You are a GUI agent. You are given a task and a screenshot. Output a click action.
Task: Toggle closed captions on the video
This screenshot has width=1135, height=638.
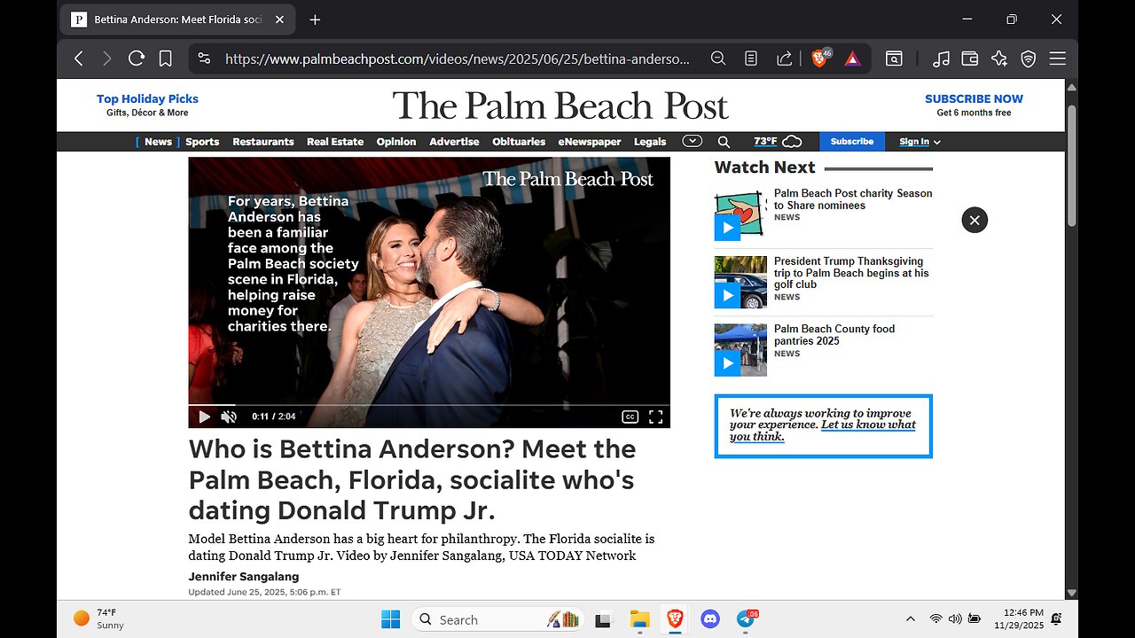pos(630,416)
